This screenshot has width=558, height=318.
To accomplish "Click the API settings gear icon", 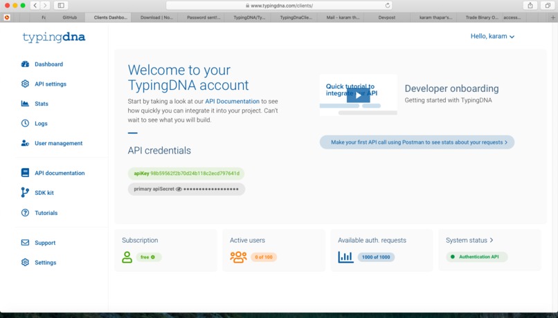I will point(25,84).
